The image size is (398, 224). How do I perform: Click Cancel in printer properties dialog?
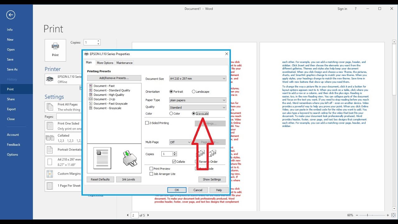click(x=198, y=190)
